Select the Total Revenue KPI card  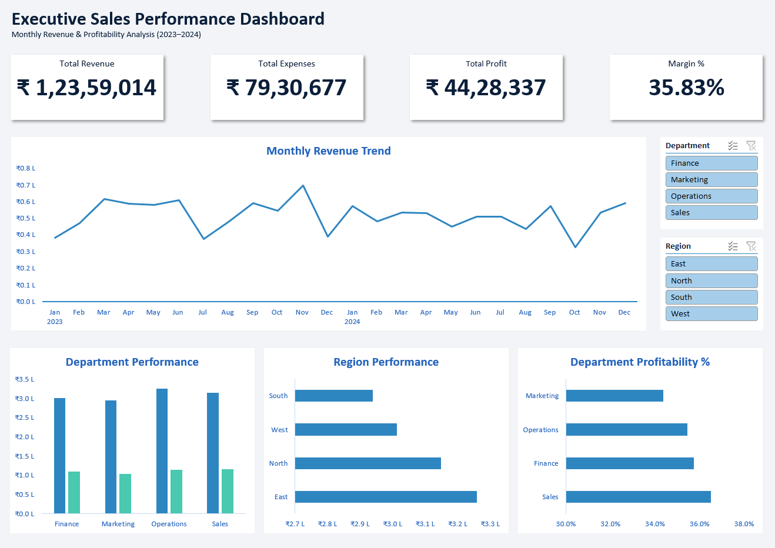tap(87, 87)
